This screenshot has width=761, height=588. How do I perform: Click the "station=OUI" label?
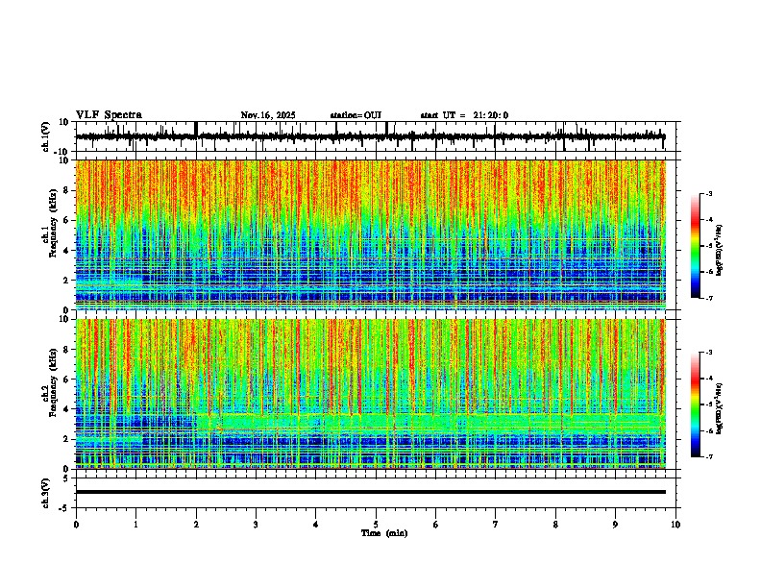[356, 115]
